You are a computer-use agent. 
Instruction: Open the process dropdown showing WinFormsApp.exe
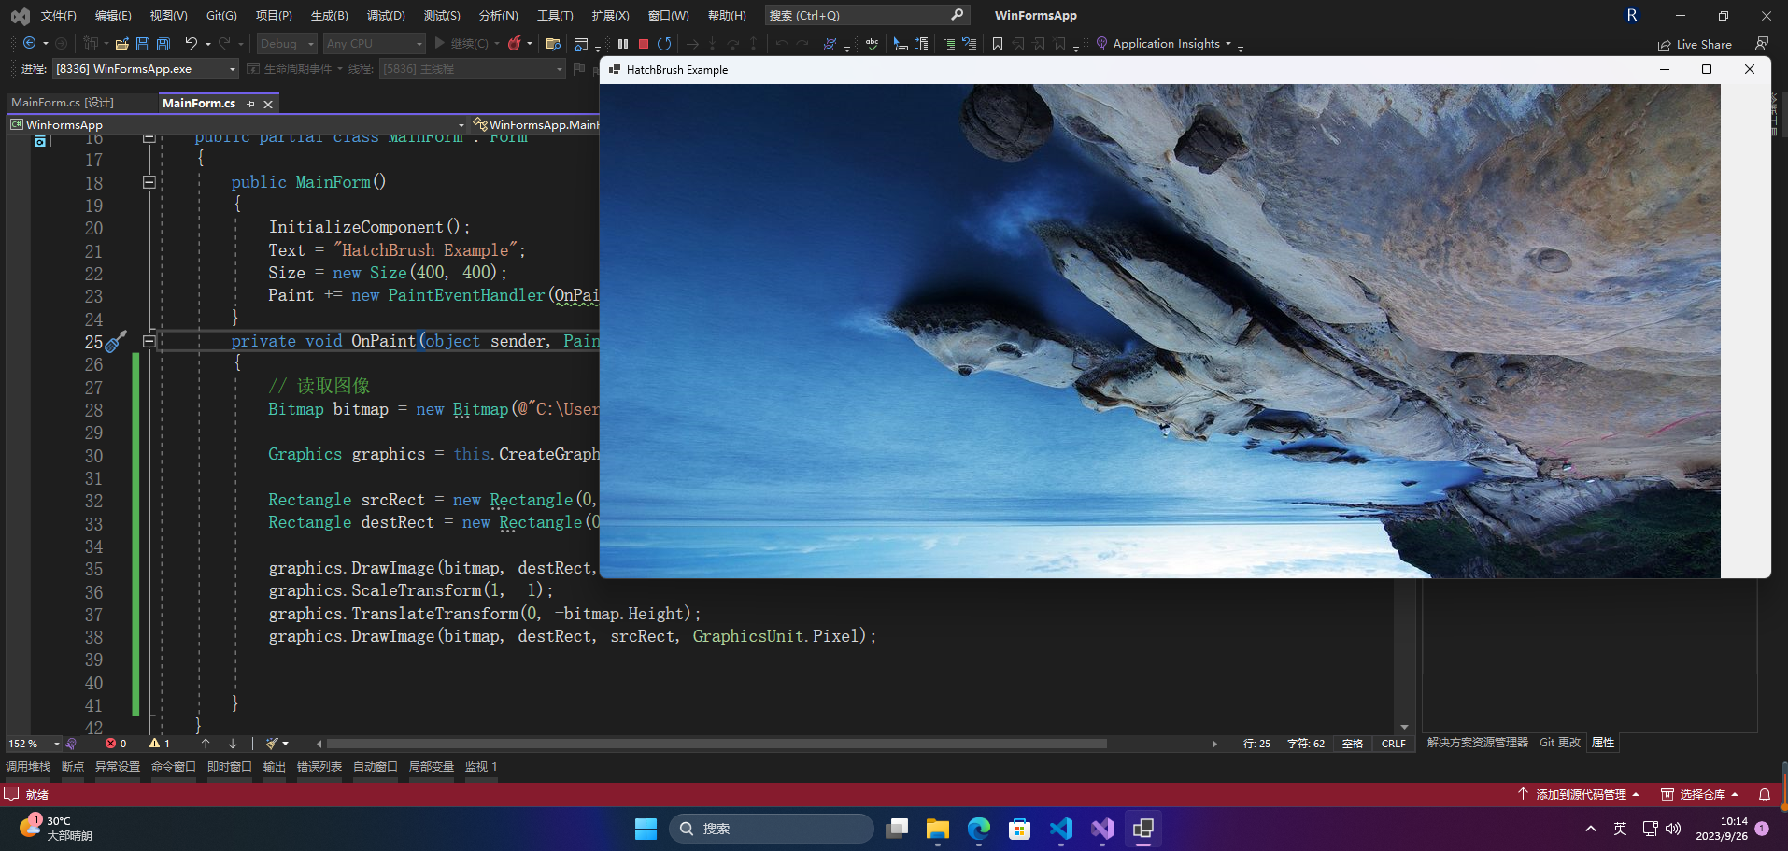146,69
